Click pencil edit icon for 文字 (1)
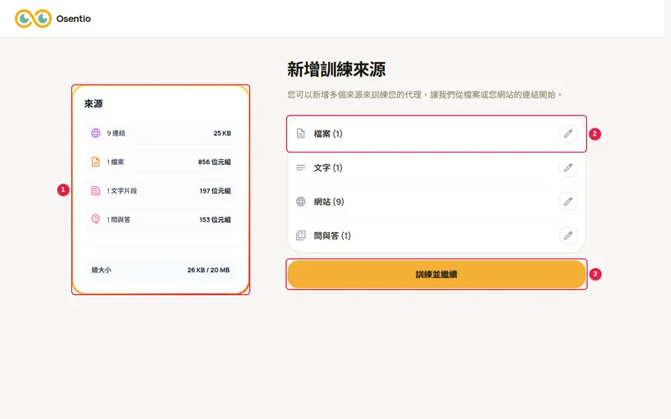The image size is (671, 419). point(568,168)
